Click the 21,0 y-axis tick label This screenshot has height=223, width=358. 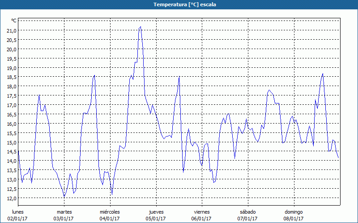coord(11,30)
